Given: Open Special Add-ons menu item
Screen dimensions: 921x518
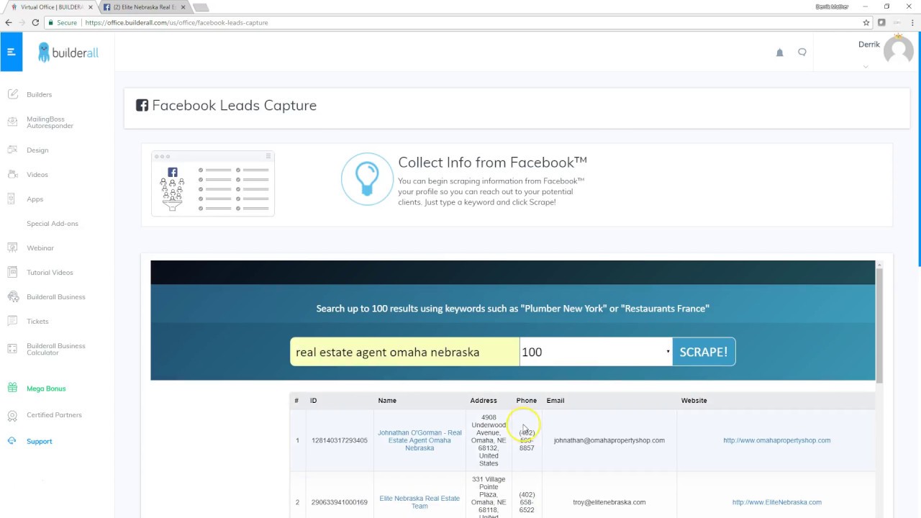Looking at the screenshot, I should pyautogui.click(x=53, y=224).
